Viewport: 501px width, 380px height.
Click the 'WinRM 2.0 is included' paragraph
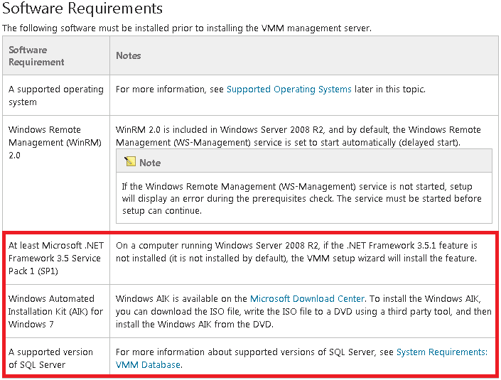pyautogui.click(x=298, y=136)
